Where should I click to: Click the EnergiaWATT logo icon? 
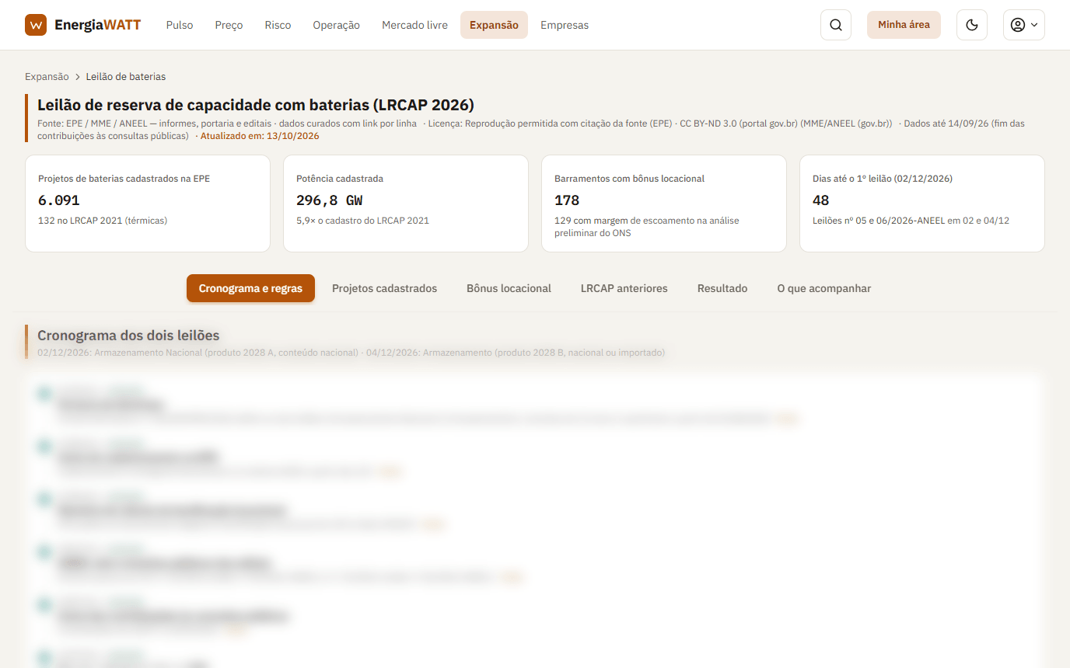pyautogui.click(x=36, y=25)
